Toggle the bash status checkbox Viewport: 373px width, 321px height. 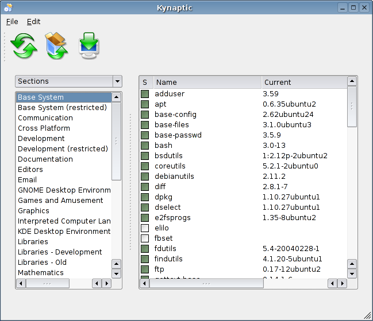tap(145, 145)
